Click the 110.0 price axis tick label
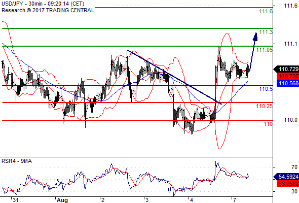 [290, 120]
